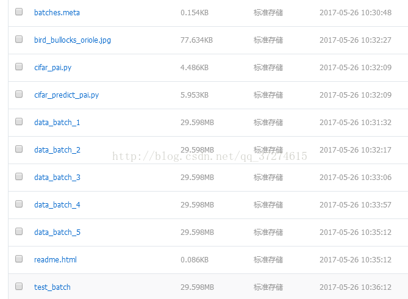
Task: Tick the data_batch_2 checkbox
Action: click(x=19, y=149)
